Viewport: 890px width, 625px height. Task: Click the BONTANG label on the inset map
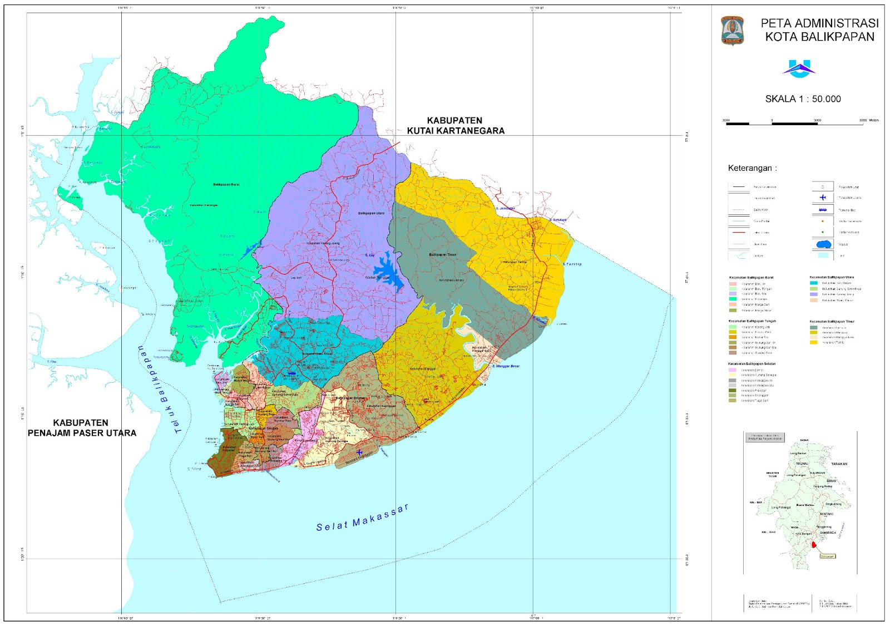(827, 514)
